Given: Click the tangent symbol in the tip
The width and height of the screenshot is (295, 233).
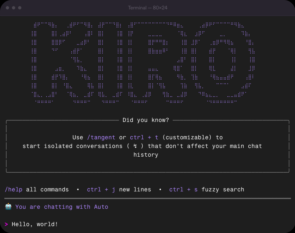Looking at the screenshot, I should tap(135, 146).
